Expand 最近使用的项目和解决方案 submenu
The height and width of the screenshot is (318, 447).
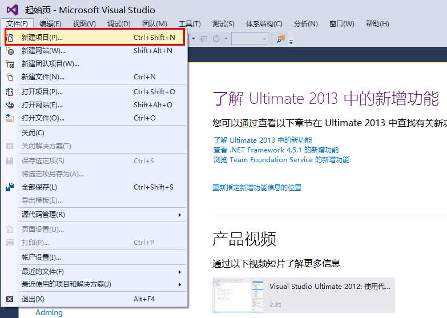tap(180, 284)
